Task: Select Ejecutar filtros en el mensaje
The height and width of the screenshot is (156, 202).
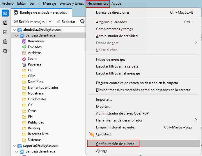Action: click(144, 73)
